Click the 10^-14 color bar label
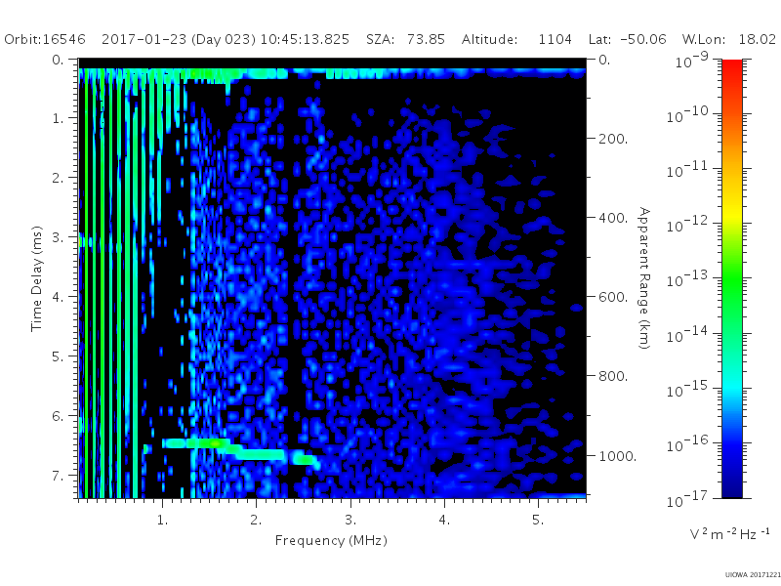This screenshot has width=781, height=586. pos(688,335)
